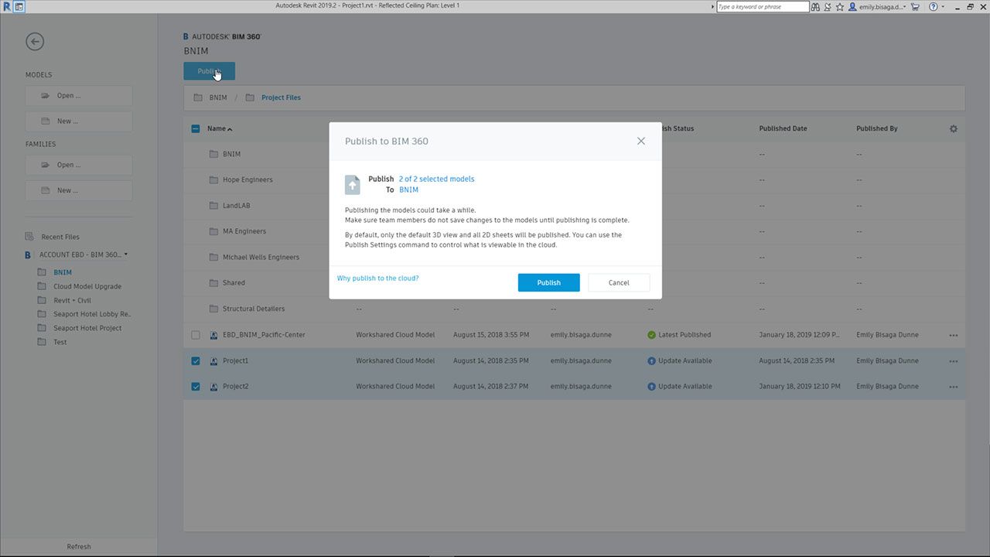
Task: Click the binoculars search icon
Action: coord(815,7)
